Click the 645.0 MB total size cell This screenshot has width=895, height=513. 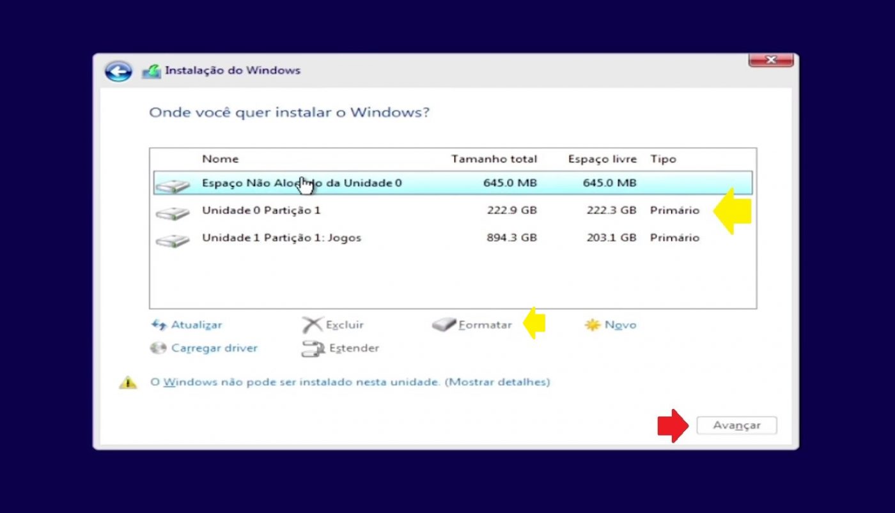tap(510, 183)
